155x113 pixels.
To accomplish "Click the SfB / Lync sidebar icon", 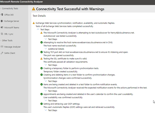I will [x=2, y=34].
